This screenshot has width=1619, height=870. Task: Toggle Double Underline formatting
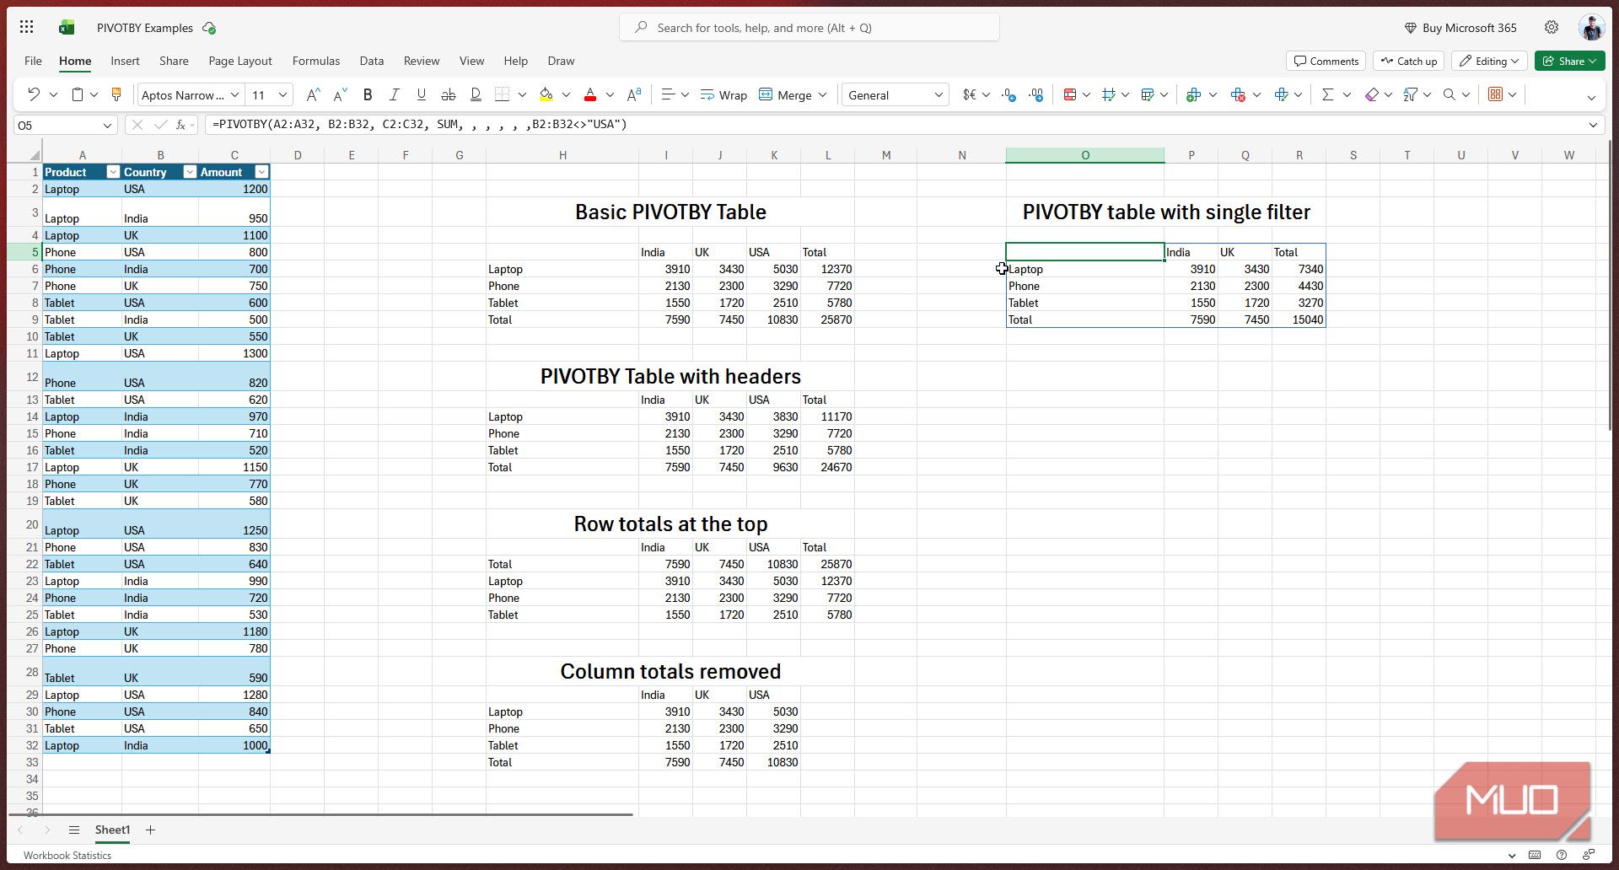tap(476, 94)
